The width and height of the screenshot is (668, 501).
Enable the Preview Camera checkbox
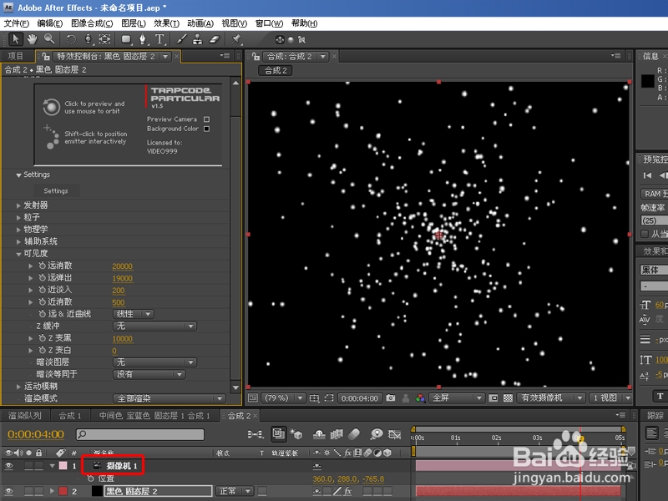point(206,119)
